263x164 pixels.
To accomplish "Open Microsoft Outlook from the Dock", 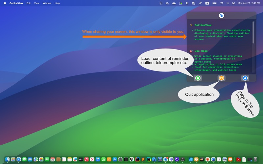I will click(x=166, y=159).
